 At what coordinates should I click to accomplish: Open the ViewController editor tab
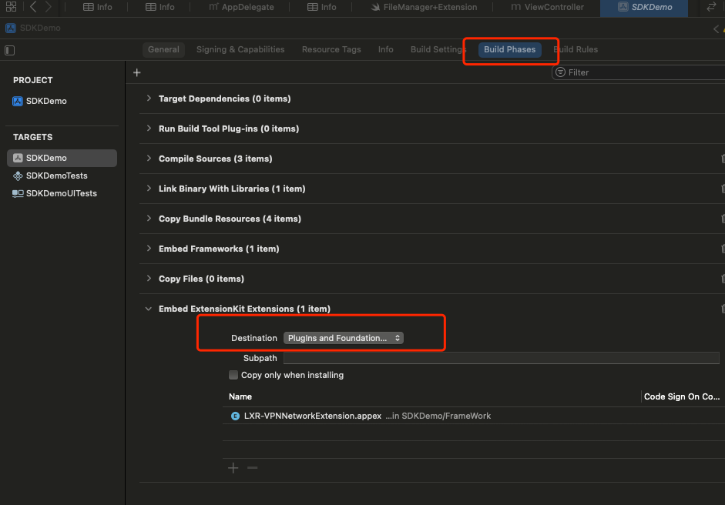point(547,7)
